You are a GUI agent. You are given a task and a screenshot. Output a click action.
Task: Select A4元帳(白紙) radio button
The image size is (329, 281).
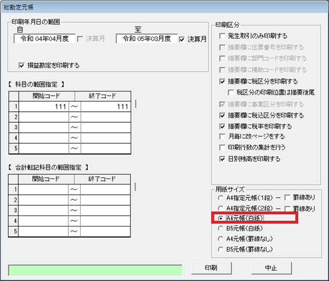[220, 218]
